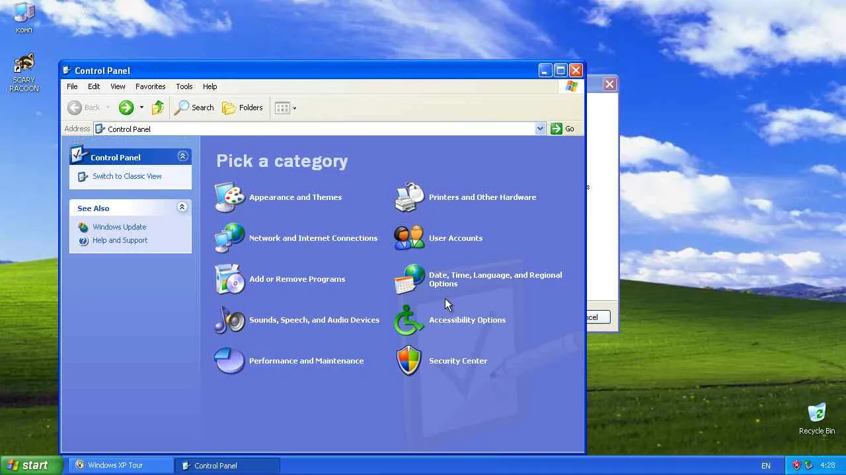Expand the address bar dropdown arrow
Viewport: 846px width, 475px height.
(540, 129)
